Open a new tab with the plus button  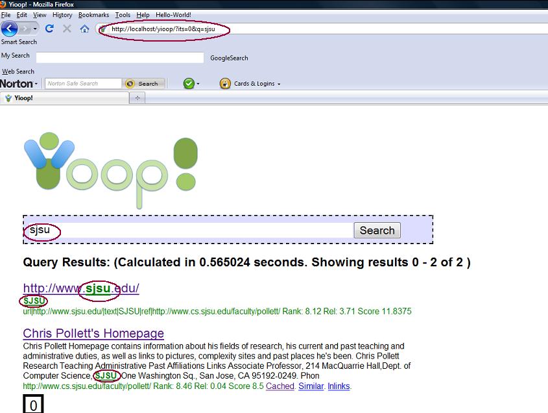point(137,98)
